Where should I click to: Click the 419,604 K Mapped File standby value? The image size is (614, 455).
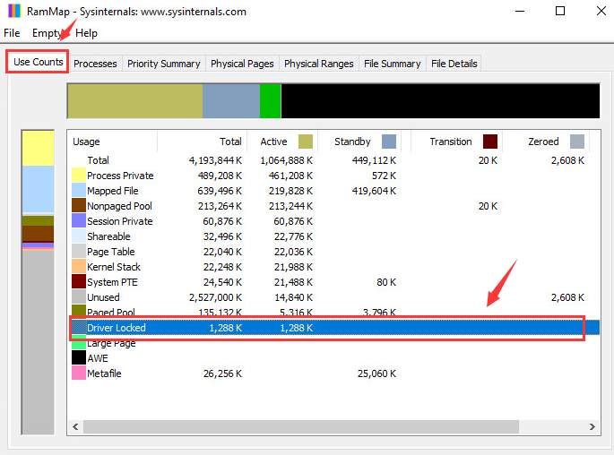(374, 191)
